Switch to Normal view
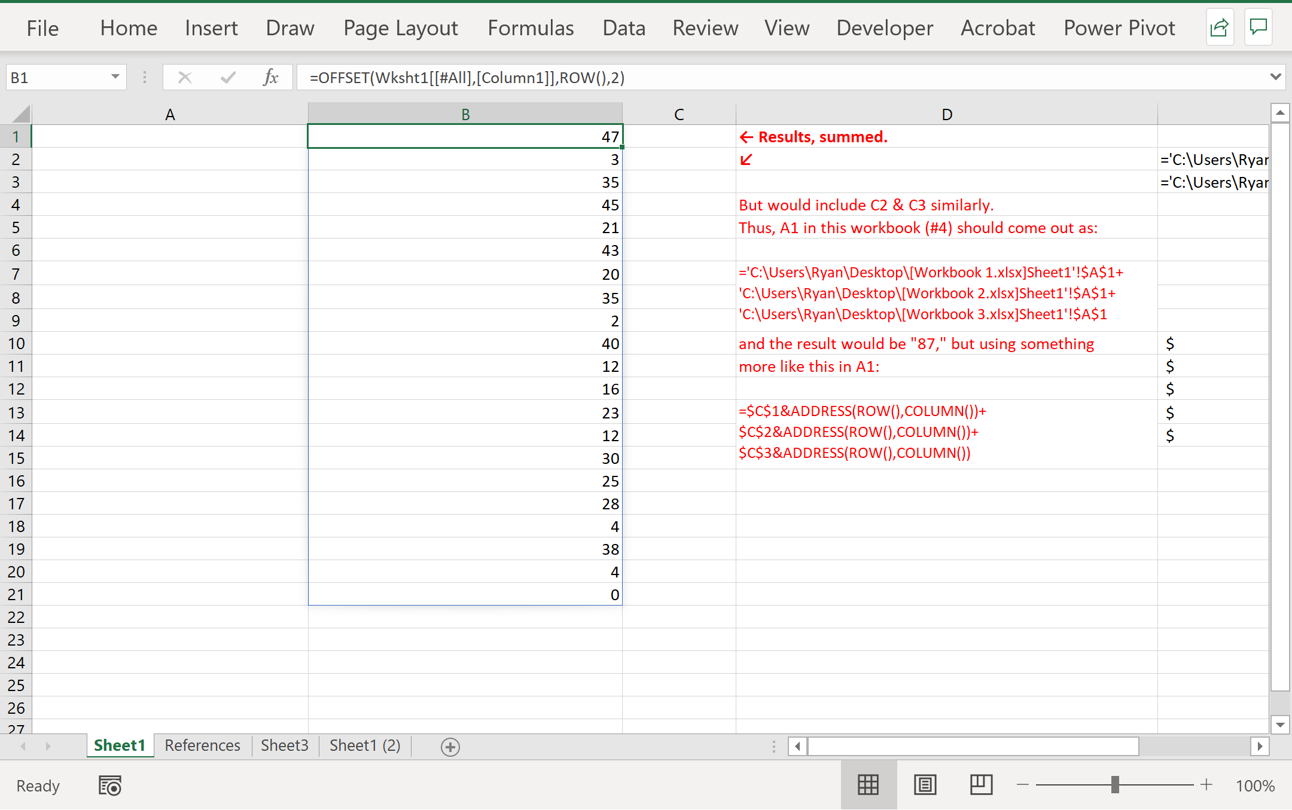The image size is (1292, 810). point(868,785)
